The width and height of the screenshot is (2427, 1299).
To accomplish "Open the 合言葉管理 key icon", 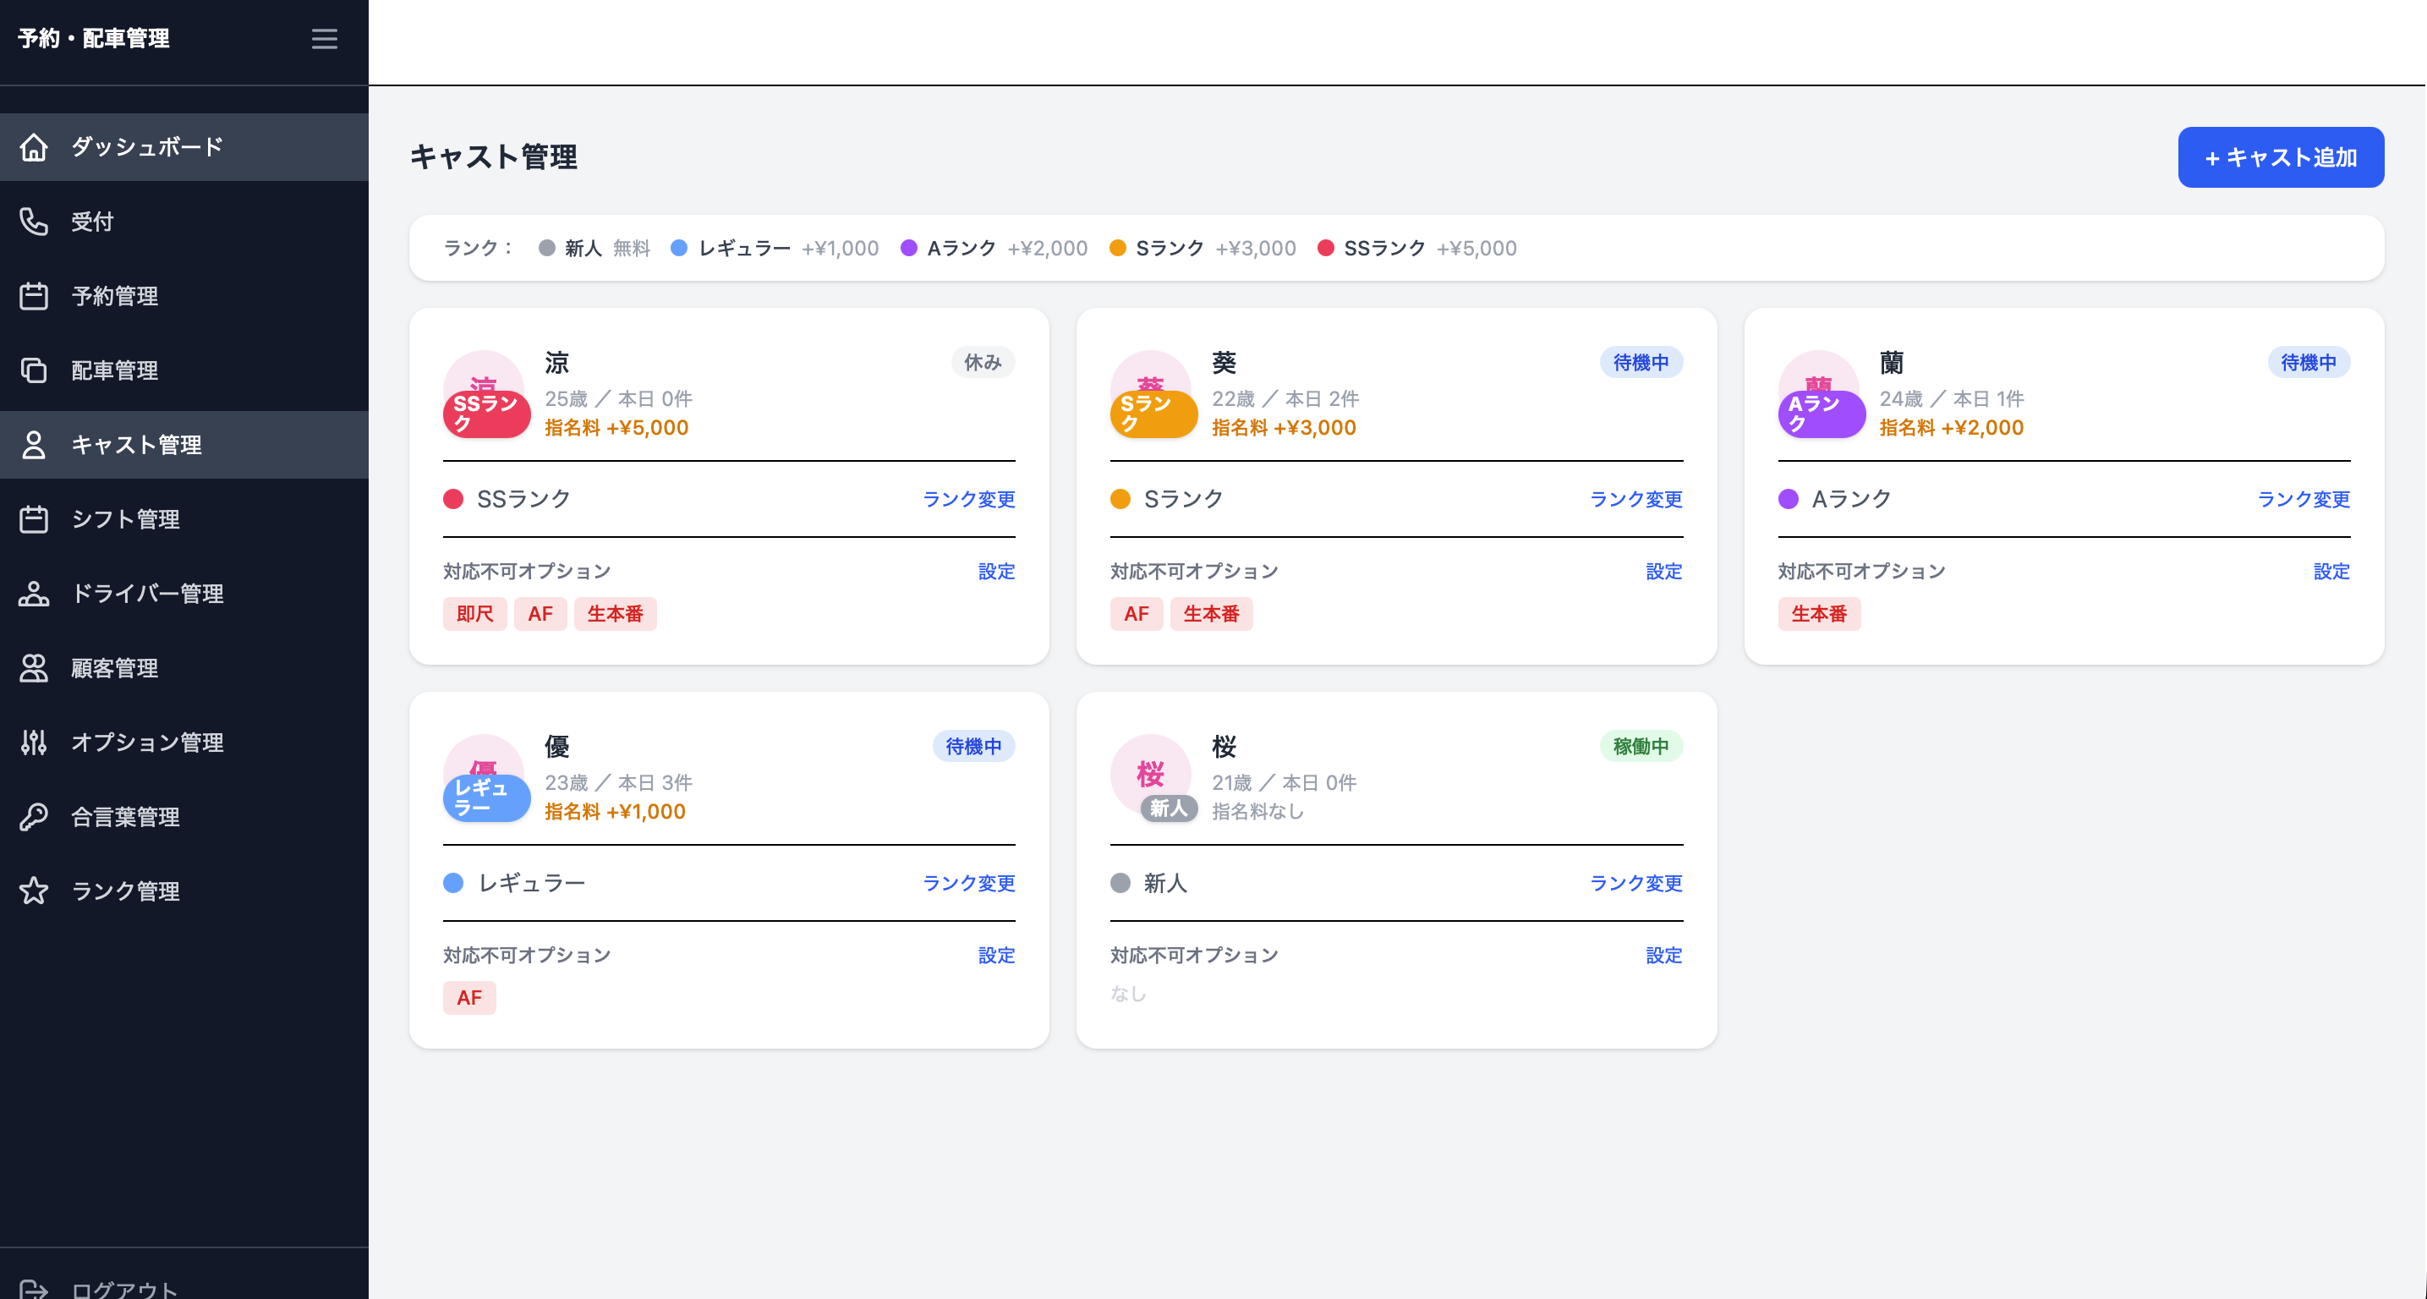I will coord(34,817).
